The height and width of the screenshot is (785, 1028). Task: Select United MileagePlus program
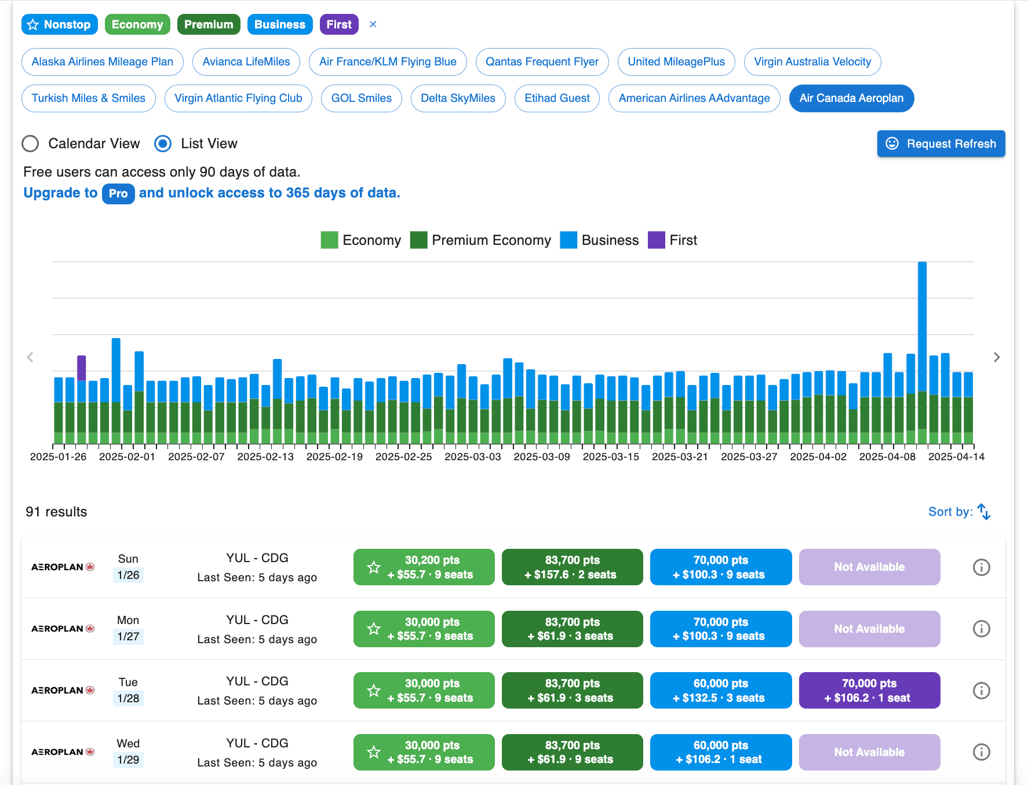point(676,62)
